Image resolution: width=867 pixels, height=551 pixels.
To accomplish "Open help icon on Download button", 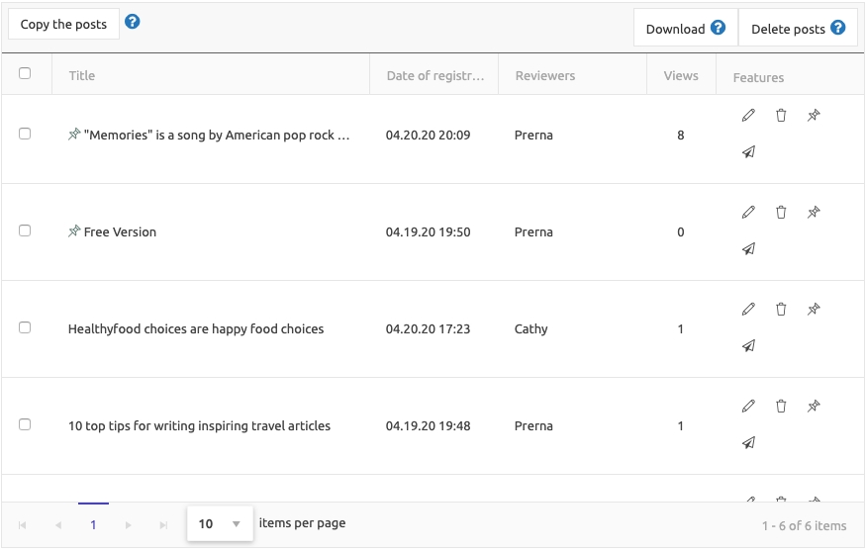I will (x=718, y=27).
